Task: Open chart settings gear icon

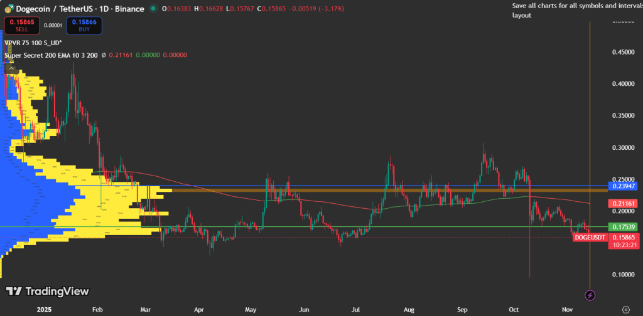Action: pyautogui.click(x=626, y=309)
